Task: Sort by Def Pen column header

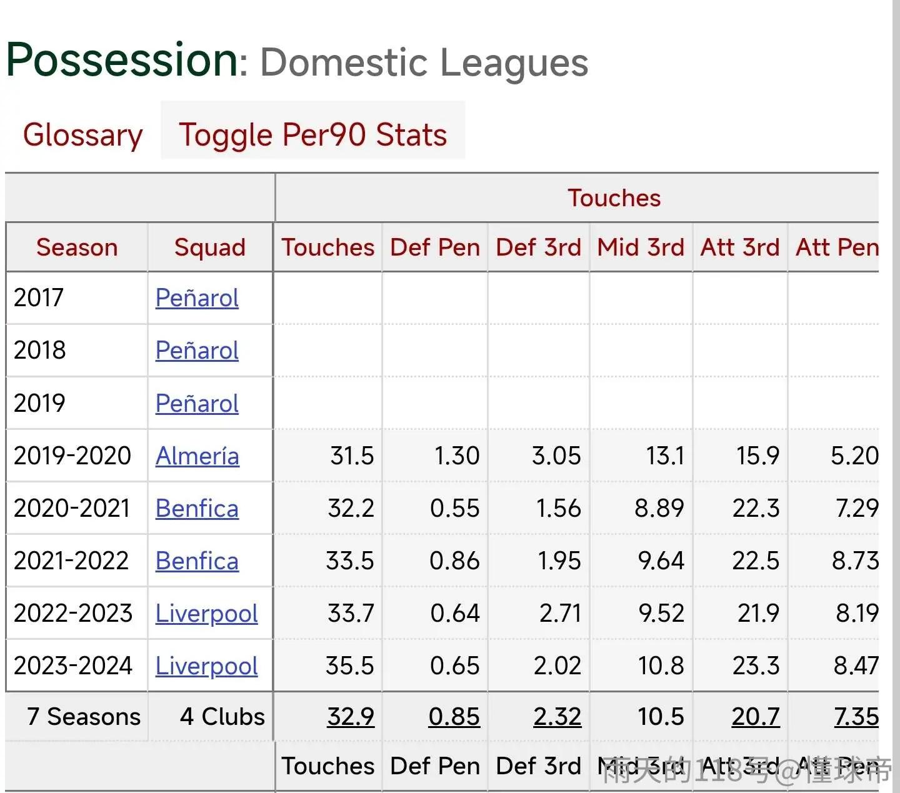Action: (x=435, y=247)
